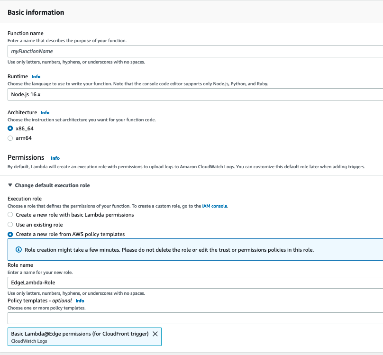
Task: Open the Policy templates Info help link
Action: coord(80,300)
